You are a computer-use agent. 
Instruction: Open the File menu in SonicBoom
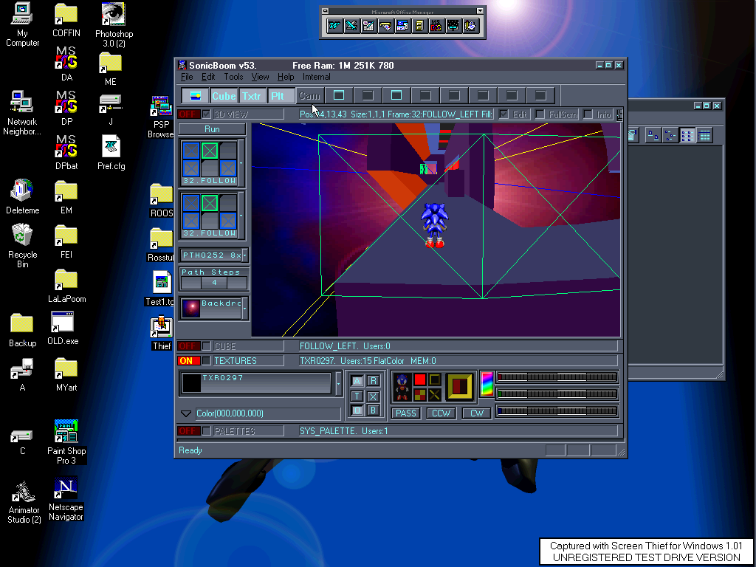click(187, 77)
